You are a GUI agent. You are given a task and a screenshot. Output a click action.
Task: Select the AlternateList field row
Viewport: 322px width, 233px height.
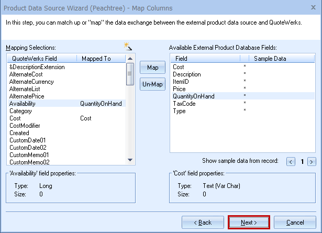66,89
